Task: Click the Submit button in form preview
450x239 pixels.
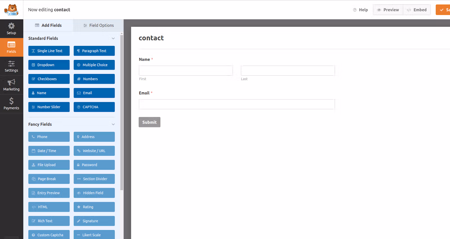Action: coord(149,122)
